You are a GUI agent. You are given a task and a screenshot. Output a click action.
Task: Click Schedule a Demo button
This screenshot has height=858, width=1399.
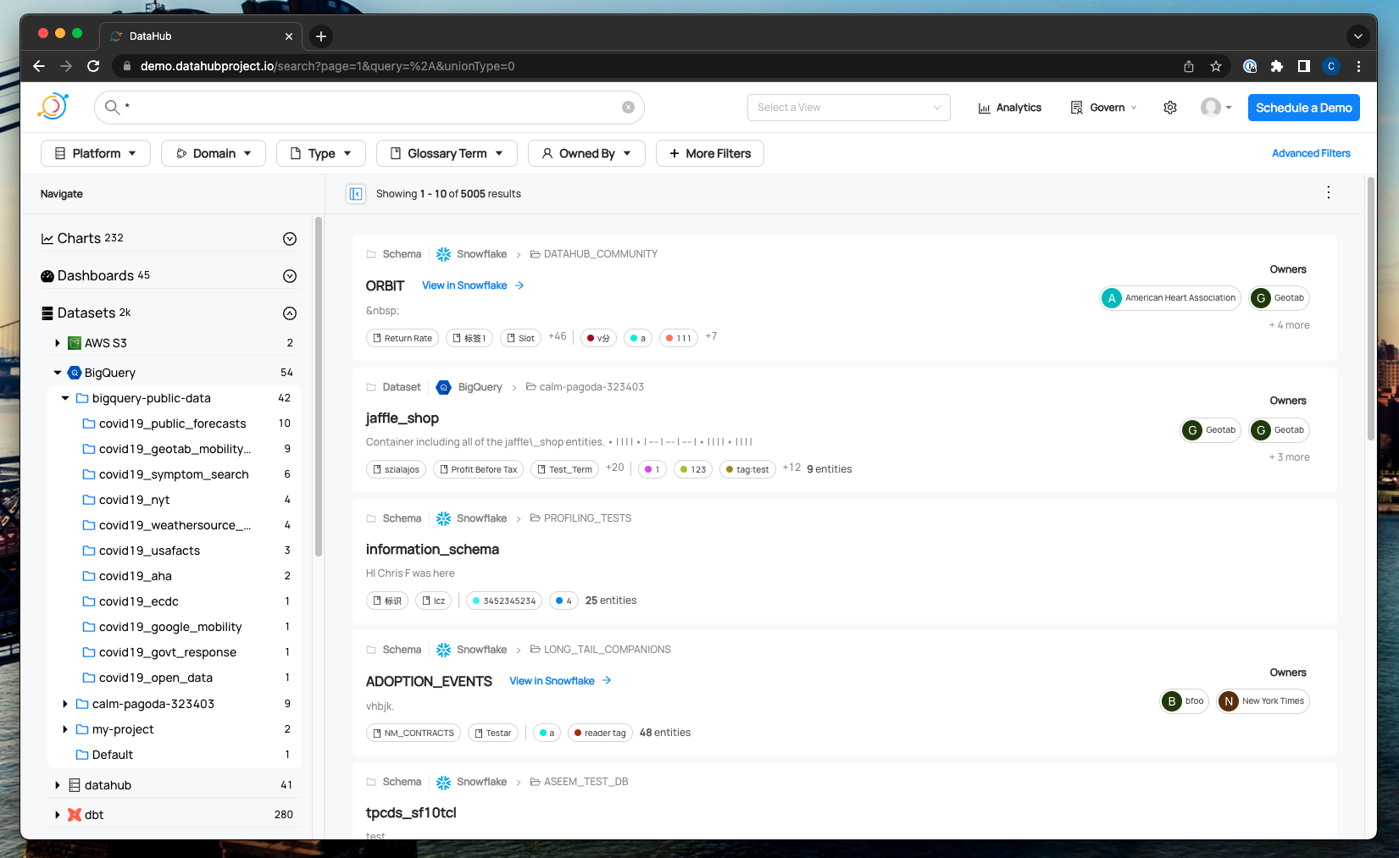click(1303, 108)
